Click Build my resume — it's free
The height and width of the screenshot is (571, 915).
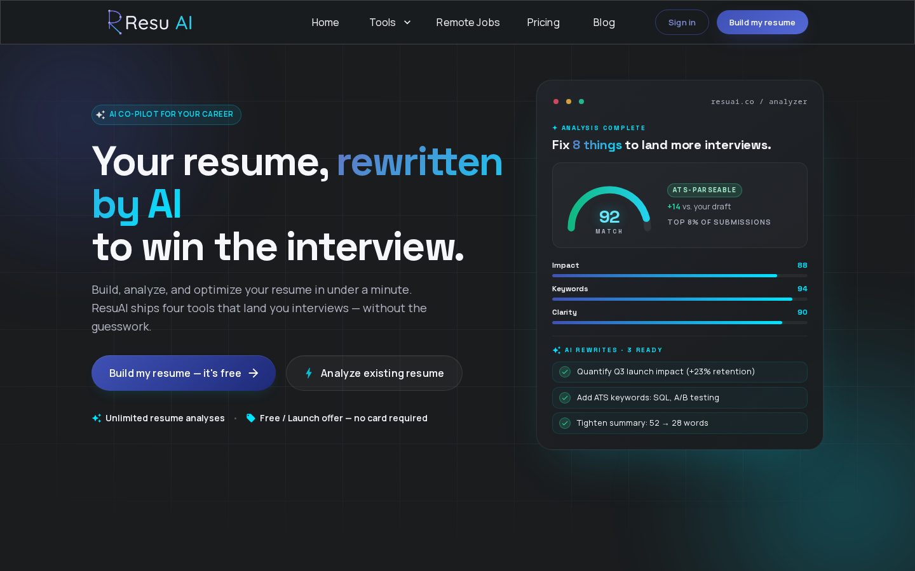[184, 373]
